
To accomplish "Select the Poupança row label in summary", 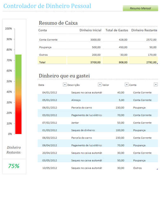I will click(x=45, y=47).
